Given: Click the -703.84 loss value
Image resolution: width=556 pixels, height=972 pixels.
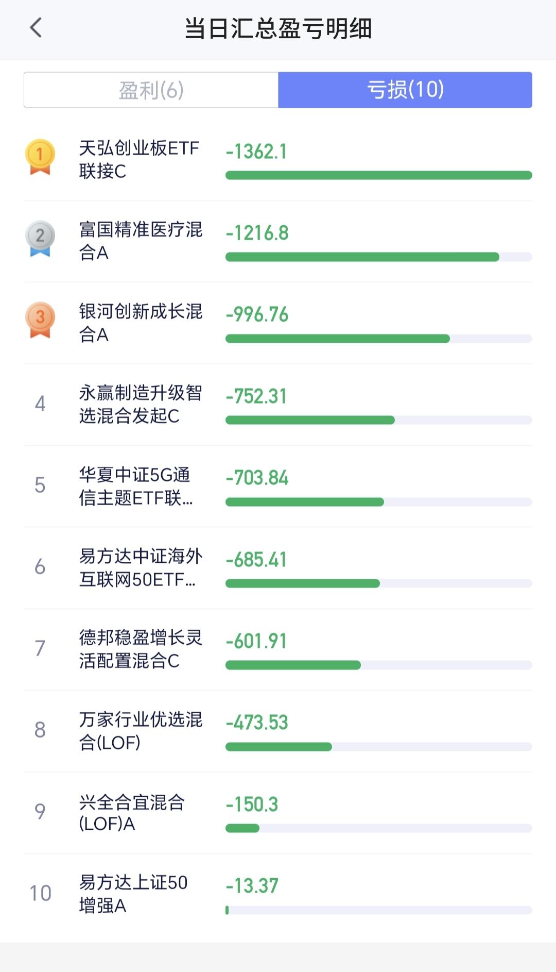Looking at the screenshot, I should tap(257, 478).
